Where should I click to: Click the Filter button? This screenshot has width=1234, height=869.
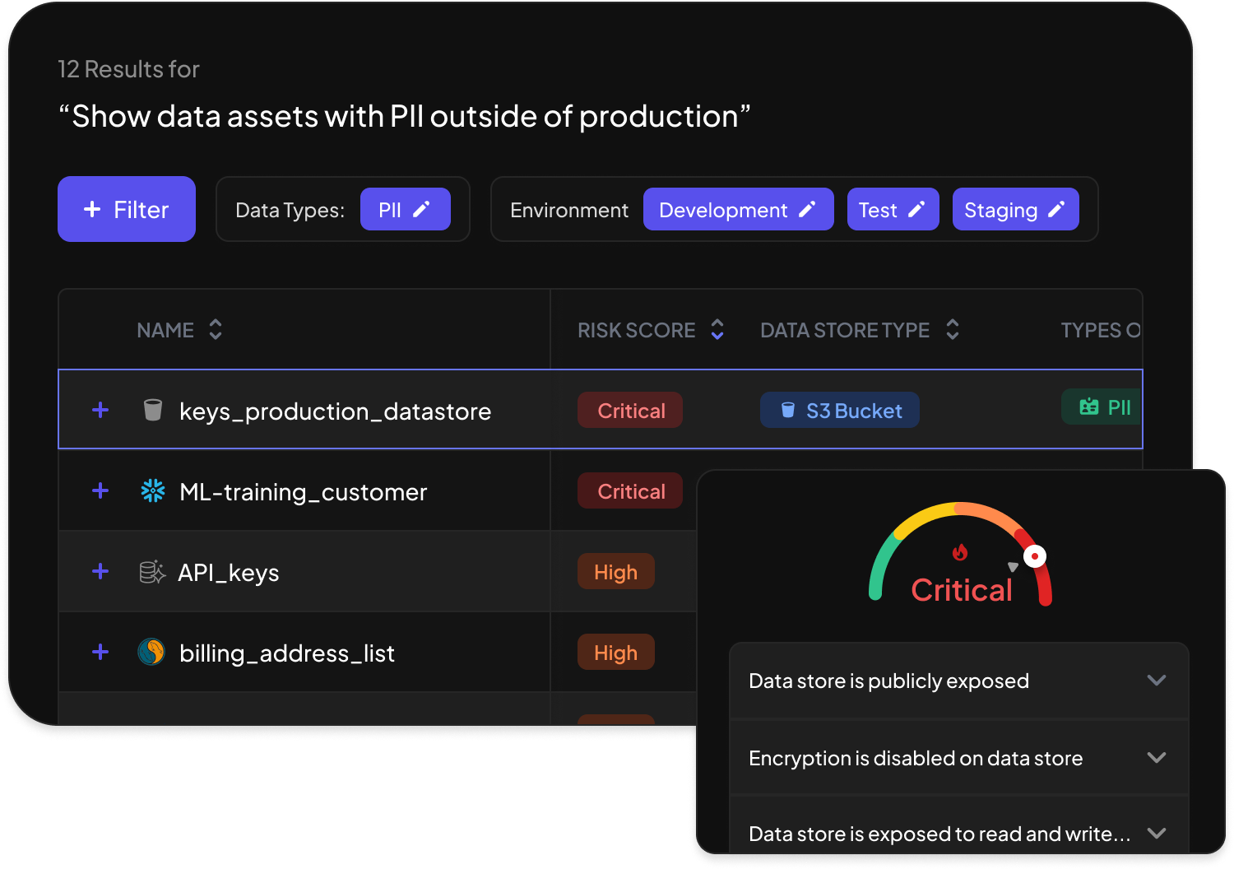(127, 210)
